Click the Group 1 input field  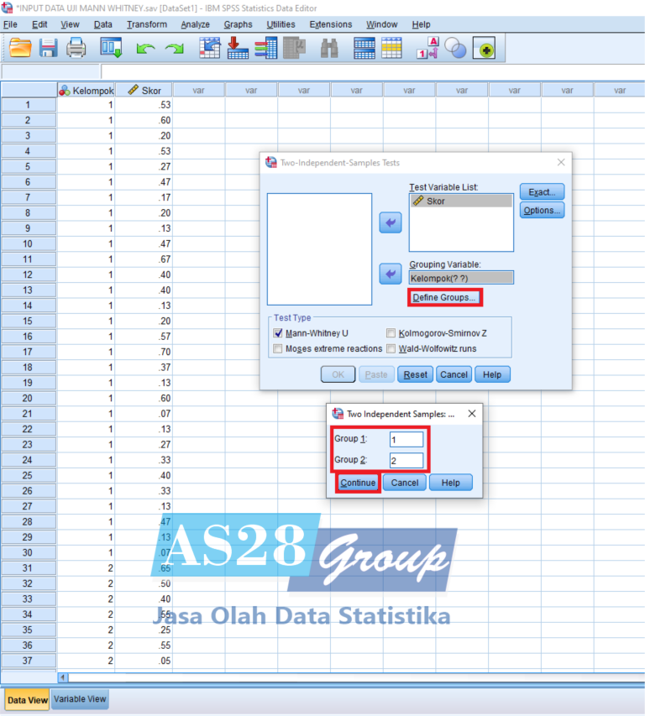[x=406, y=439]
